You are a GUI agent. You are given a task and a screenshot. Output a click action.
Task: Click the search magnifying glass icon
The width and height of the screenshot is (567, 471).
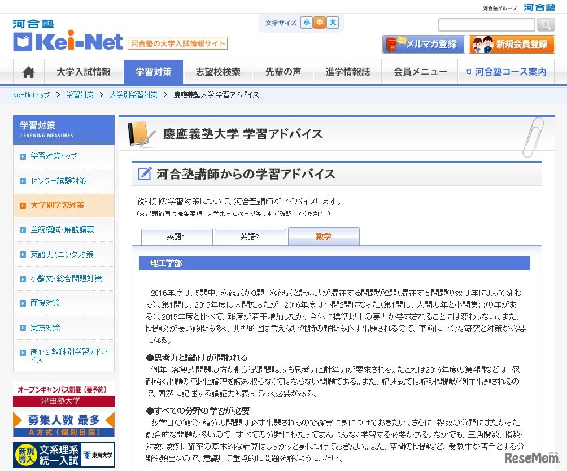point(546,24)
